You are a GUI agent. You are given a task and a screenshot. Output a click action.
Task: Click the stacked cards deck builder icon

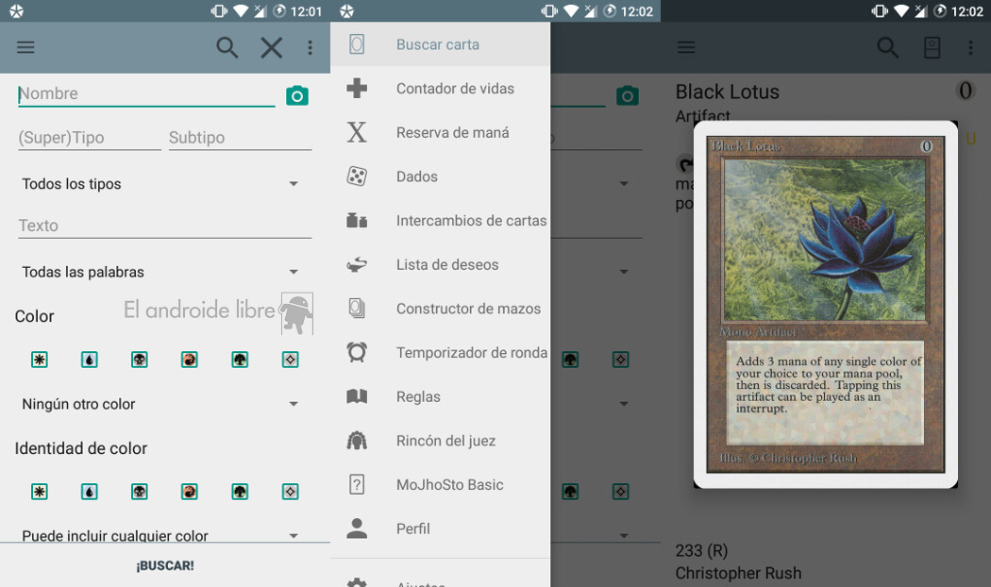(357, 309)
